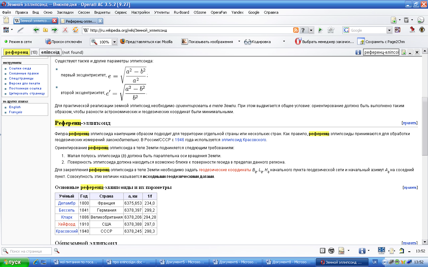Click the 'Поиск на странице' search field

[27, 251]
